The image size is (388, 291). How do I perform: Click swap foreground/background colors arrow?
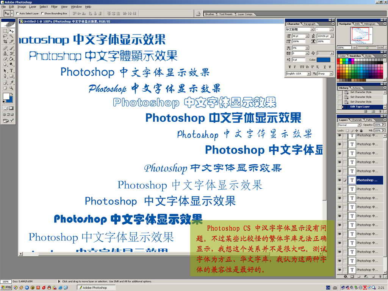point(11,94)
